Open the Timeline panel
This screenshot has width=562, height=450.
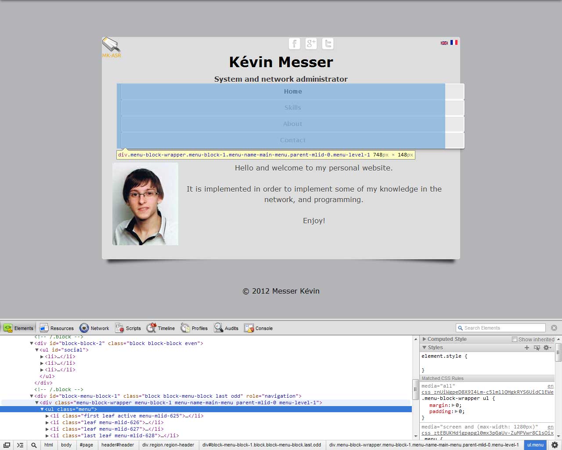pos(161,328)
